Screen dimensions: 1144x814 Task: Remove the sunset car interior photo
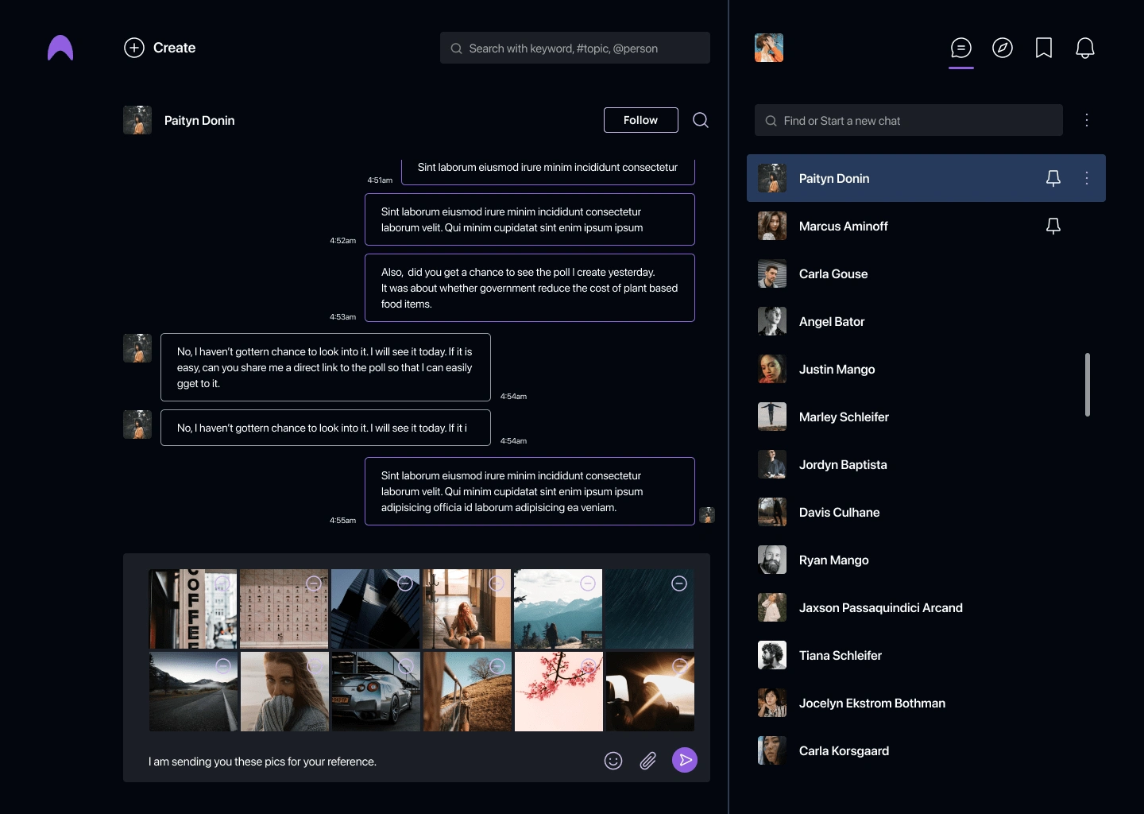coord(680,666)
